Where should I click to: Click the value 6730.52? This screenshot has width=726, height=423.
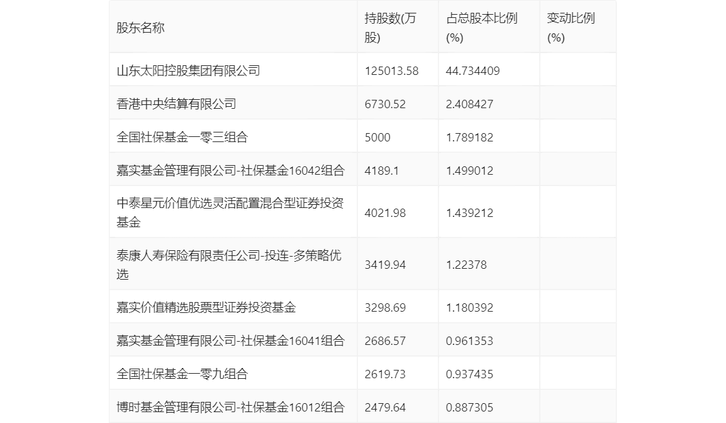[385, 104]
